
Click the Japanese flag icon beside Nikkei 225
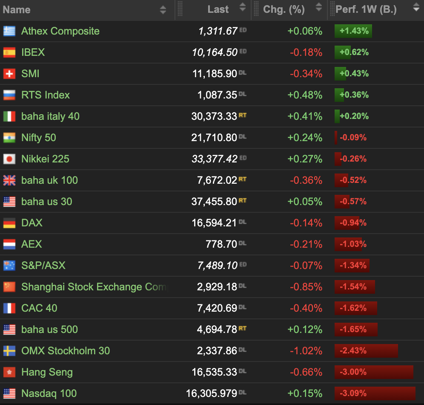9,159
